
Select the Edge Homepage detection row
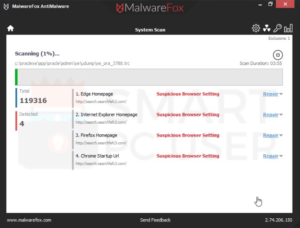pyautogui.click(x=177, y=98)
